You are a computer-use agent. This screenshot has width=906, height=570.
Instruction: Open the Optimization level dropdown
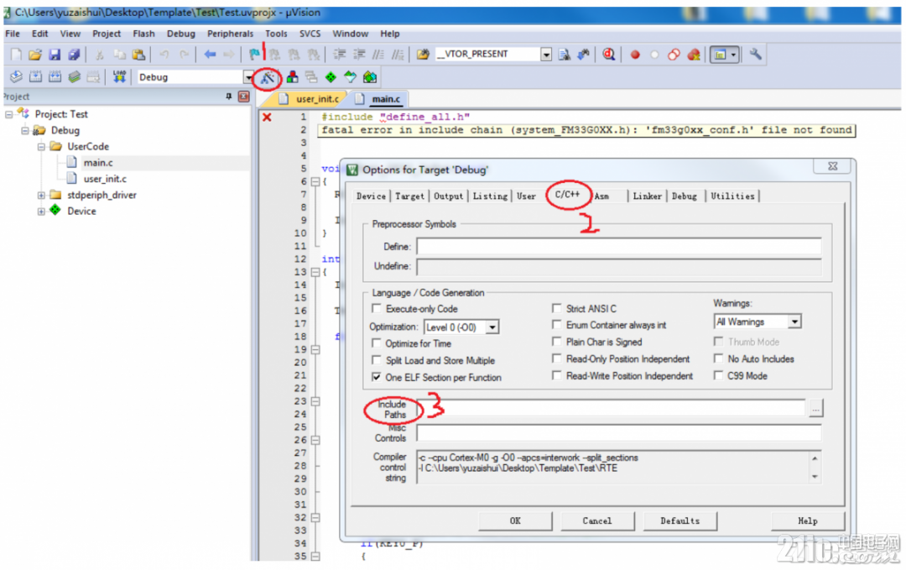[x=492, y=327]
